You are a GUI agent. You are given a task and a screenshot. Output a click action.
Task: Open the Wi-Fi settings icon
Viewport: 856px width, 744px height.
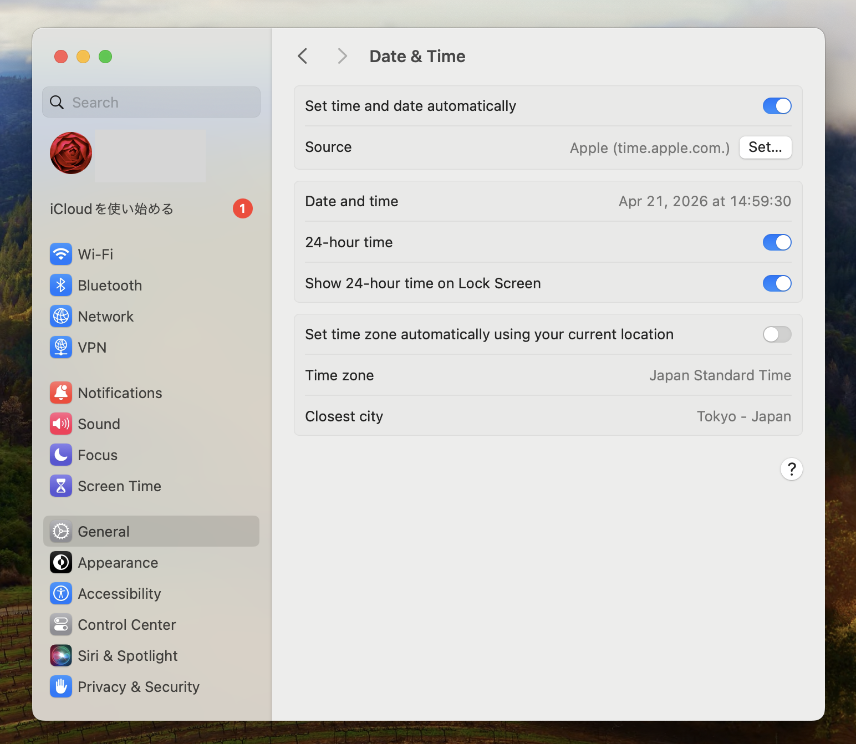tap(61, 254)
